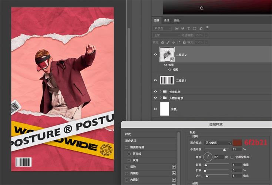Select the 长条贴纸 group name
The width and height of the screenshot is (272, 185).
175,92
